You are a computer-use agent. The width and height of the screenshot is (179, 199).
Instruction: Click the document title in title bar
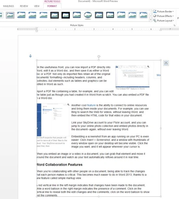tap(98, 1)
